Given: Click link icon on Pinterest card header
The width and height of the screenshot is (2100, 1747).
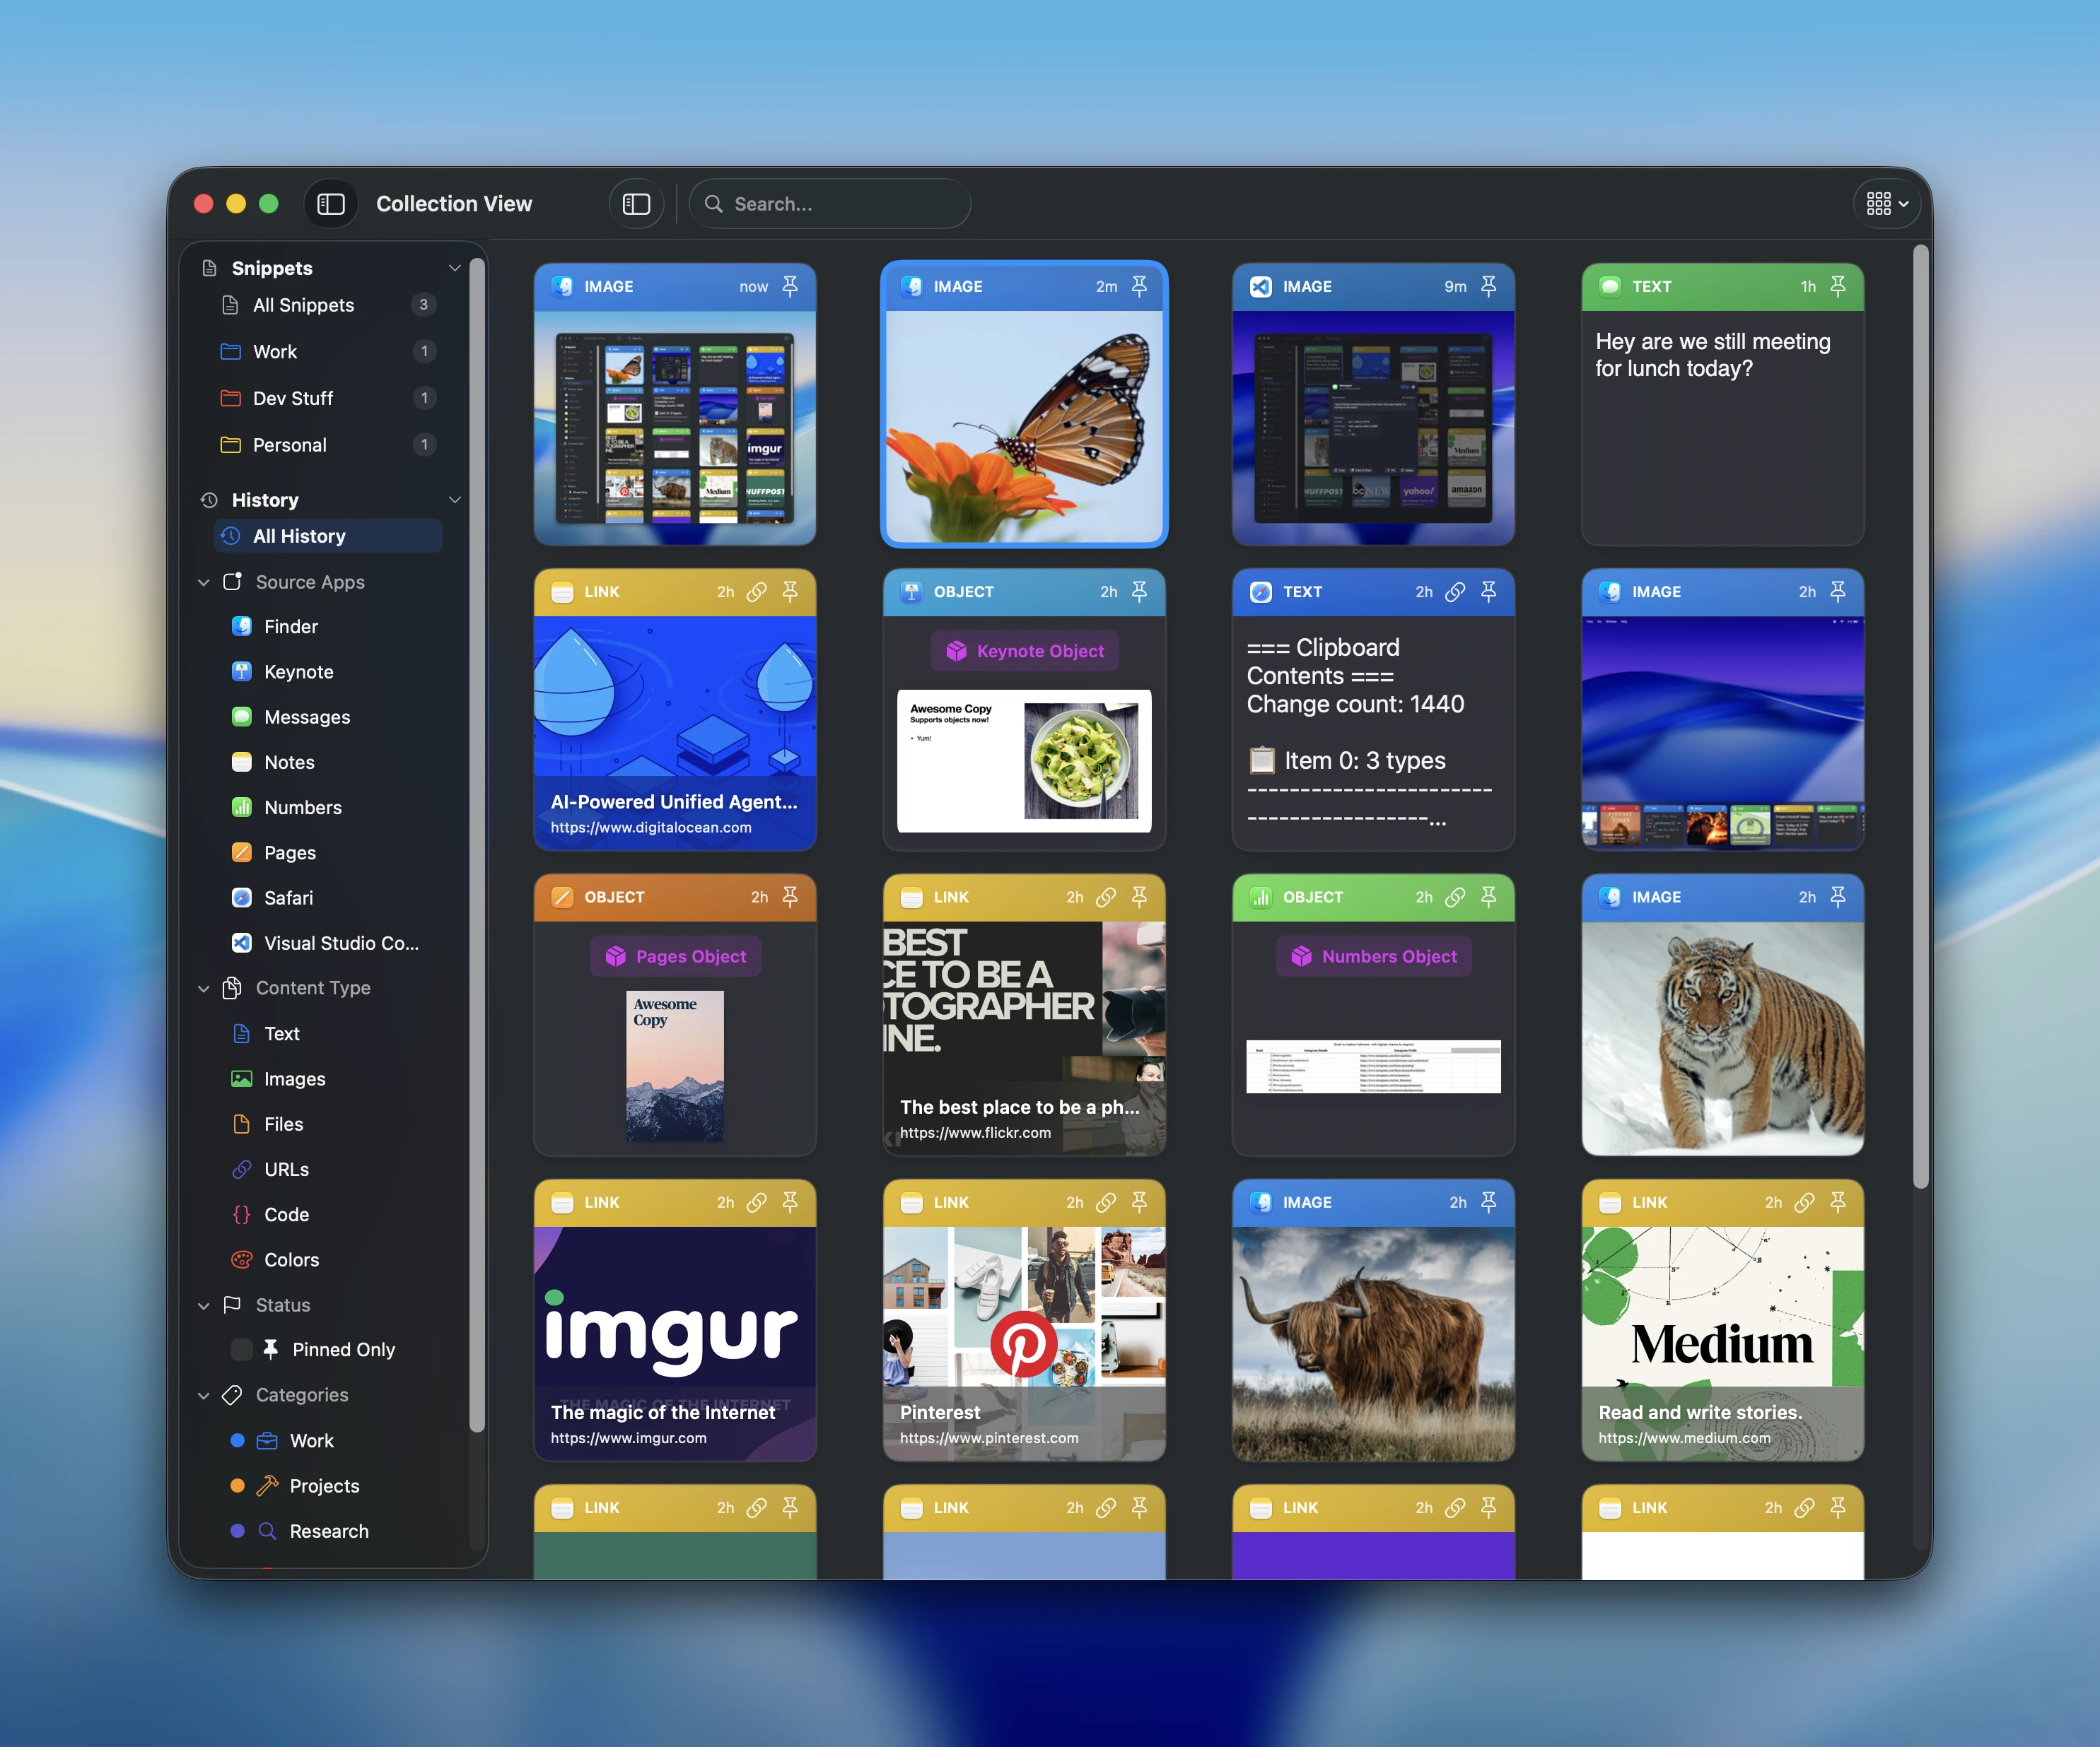Looking at the screenshot, I should click(x=1106, y=1202).
